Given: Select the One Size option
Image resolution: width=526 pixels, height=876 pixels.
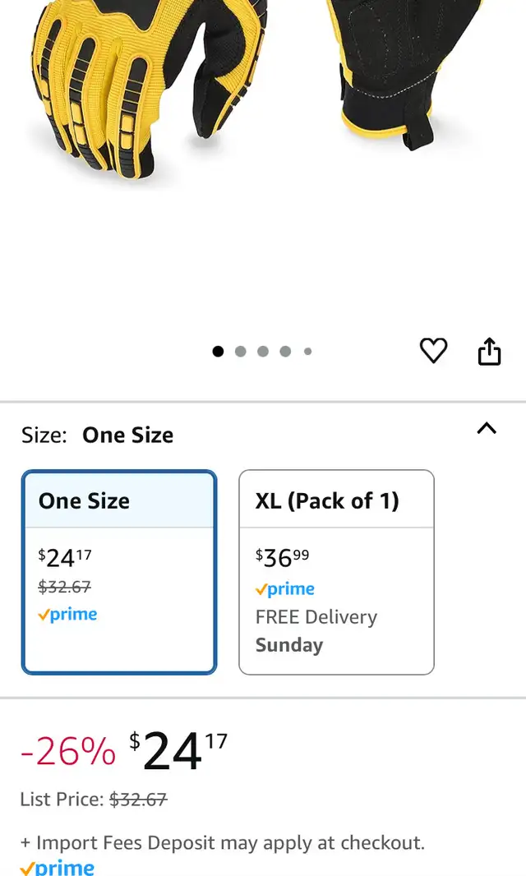Looking at the screenshot, I should point(119,572).
